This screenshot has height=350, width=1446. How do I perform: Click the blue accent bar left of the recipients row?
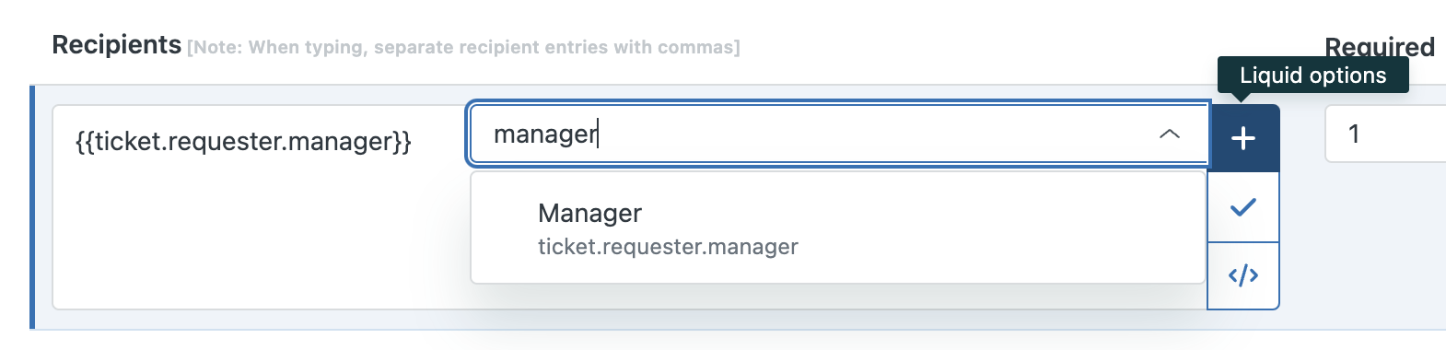click(32, 207)
